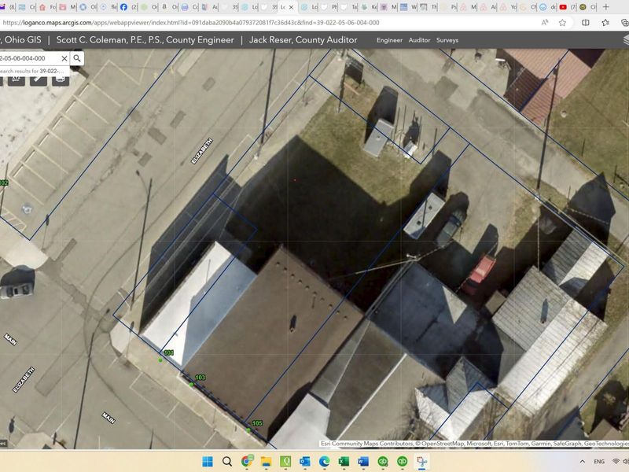Viewport: 629px width, 472px height.
Task: Open Chrome from the taskbar
Action: [247, 461]
